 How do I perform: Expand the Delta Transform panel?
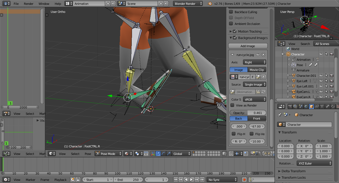click(x=293, y=171)
